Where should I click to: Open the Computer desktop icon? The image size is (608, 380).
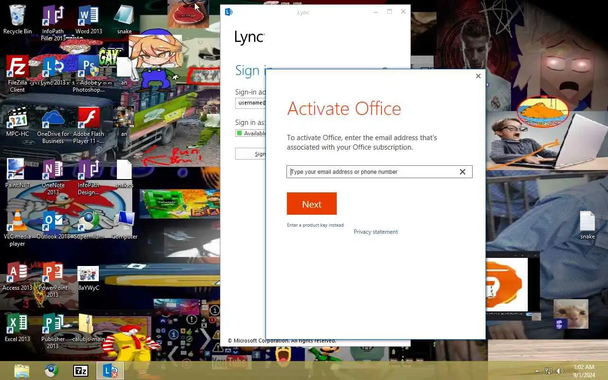point(124,225)
